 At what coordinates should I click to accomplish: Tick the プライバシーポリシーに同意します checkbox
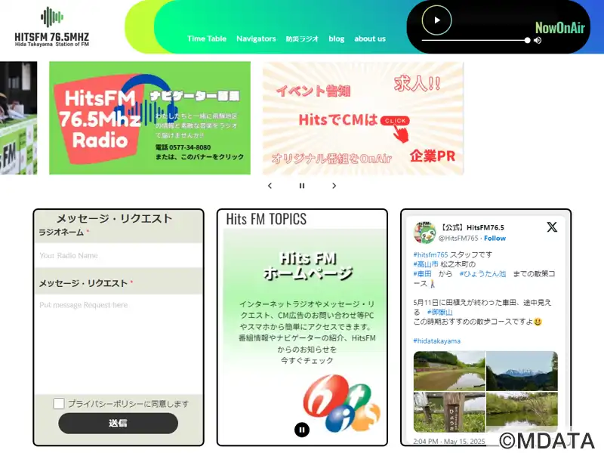pos(59,403)
